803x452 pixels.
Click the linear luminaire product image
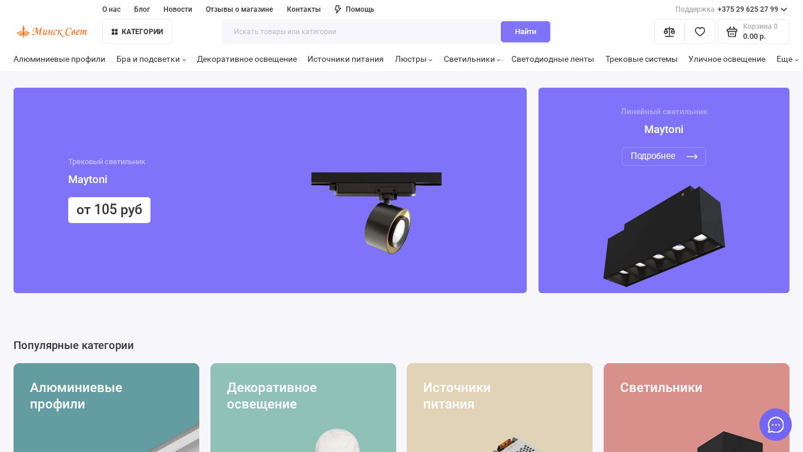[x=664, y=236]
